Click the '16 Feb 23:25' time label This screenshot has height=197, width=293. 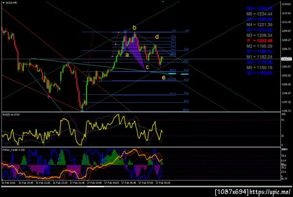click(x=60, y=183)
